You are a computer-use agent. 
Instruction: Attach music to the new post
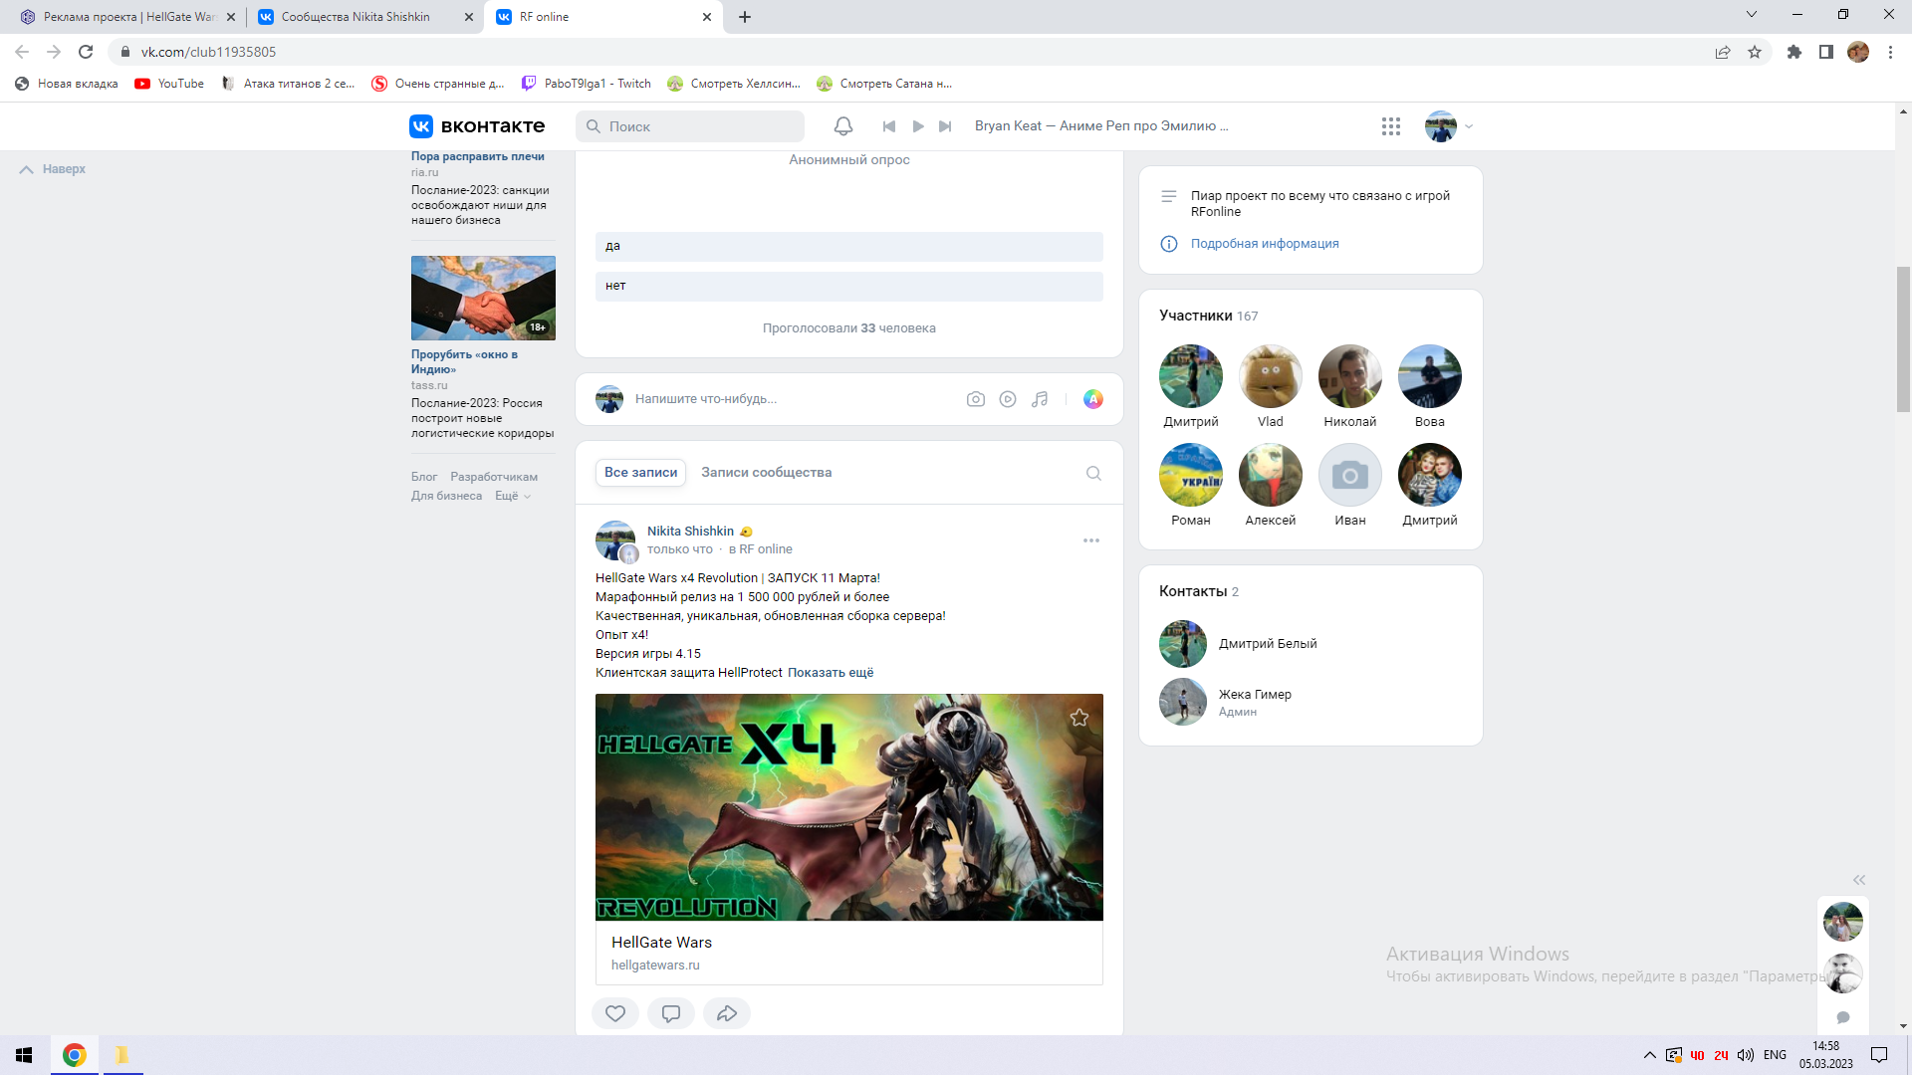click(x=1040, y=399)
